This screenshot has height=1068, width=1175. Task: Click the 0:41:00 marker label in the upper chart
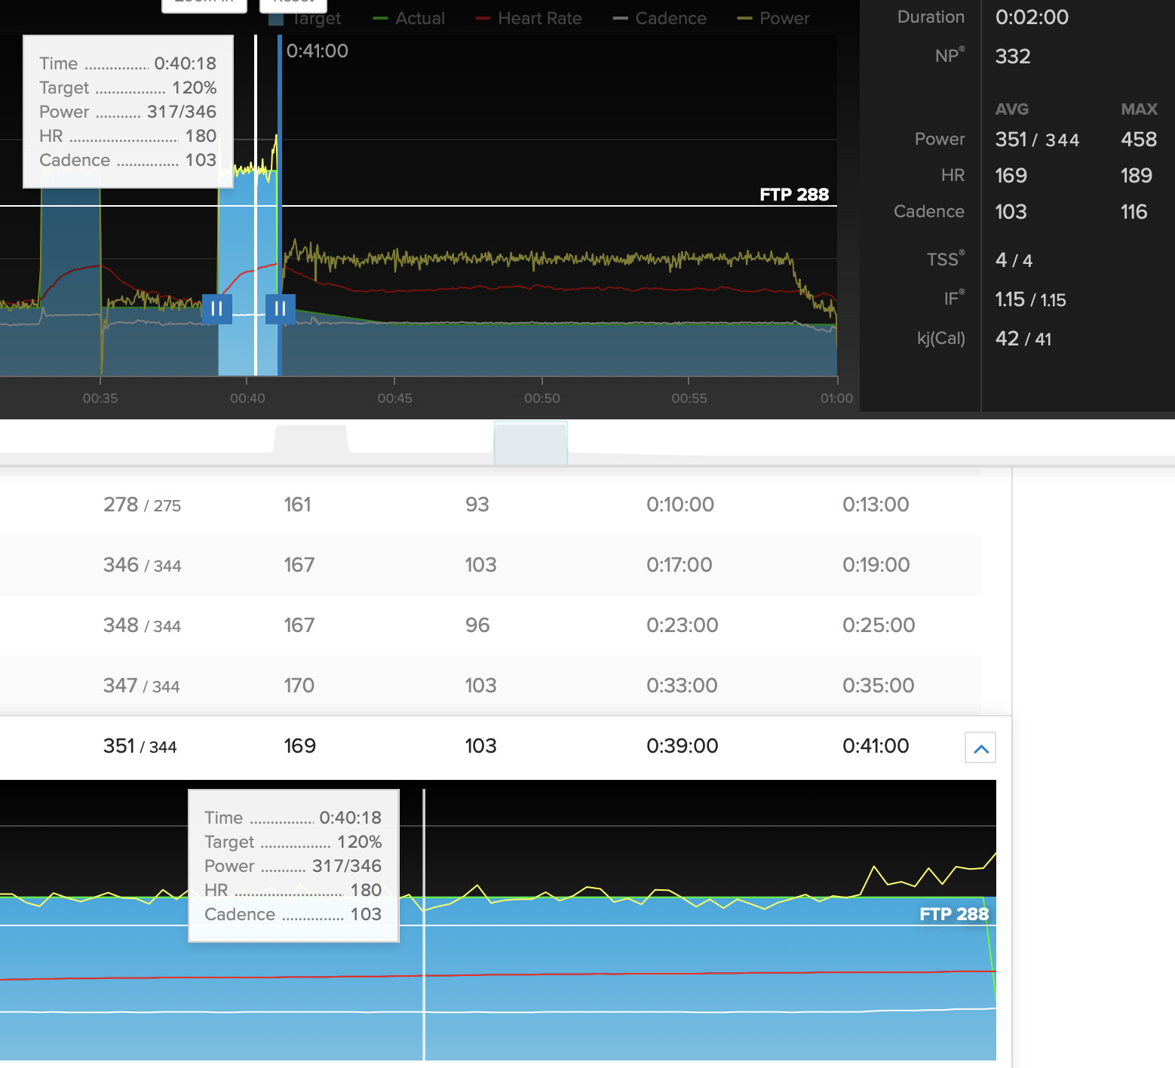318,51
